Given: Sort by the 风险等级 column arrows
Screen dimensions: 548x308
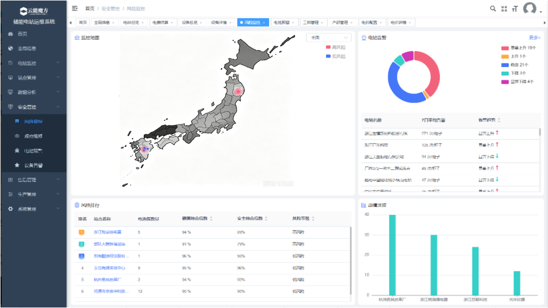Looking at the screenshot, I should point(313,219).
